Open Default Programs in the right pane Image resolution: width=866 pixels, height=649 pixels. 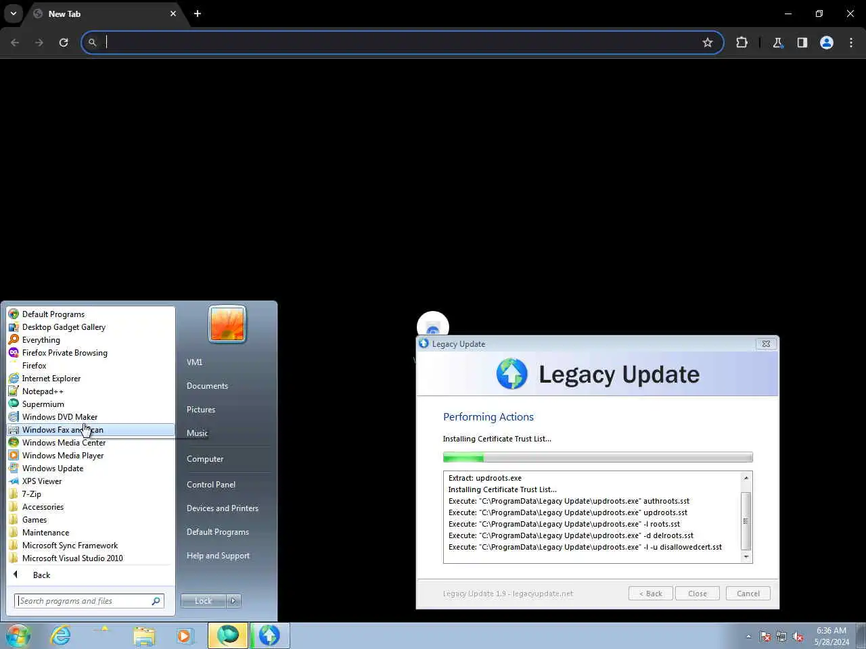click(226, 532)
